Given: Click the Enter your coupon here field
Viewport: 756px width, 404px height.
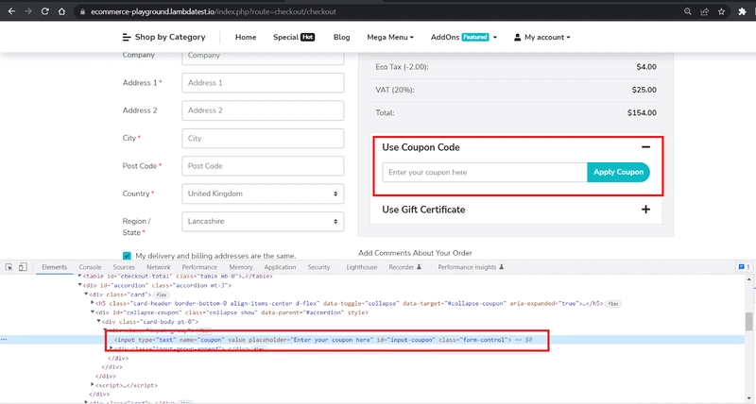Looking at the screenshot, I should click(485, 173).
